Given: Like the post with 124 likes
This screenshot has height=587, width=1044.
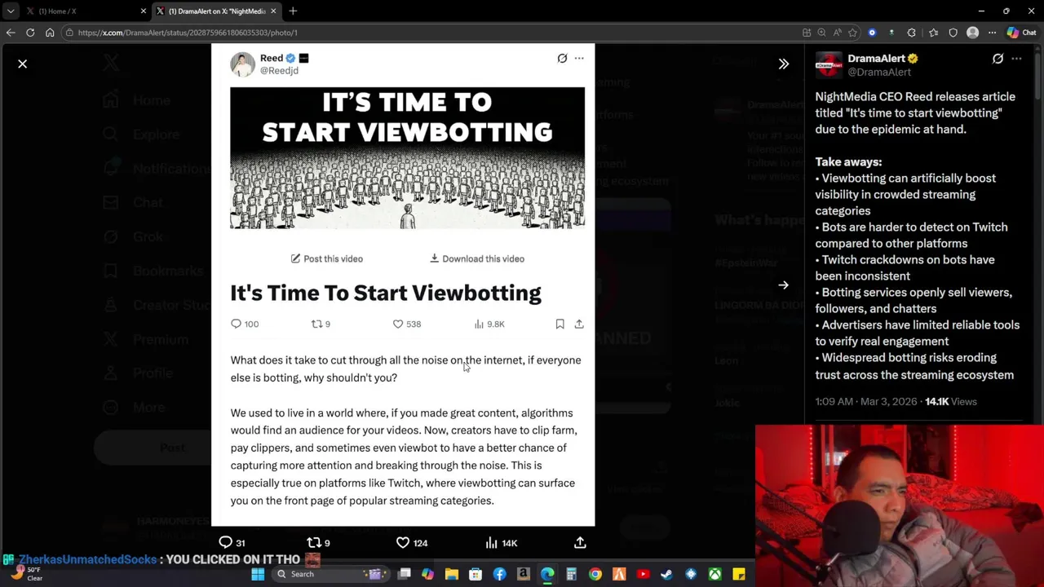Looking at the screenshot, I should [x=412, y=542].
